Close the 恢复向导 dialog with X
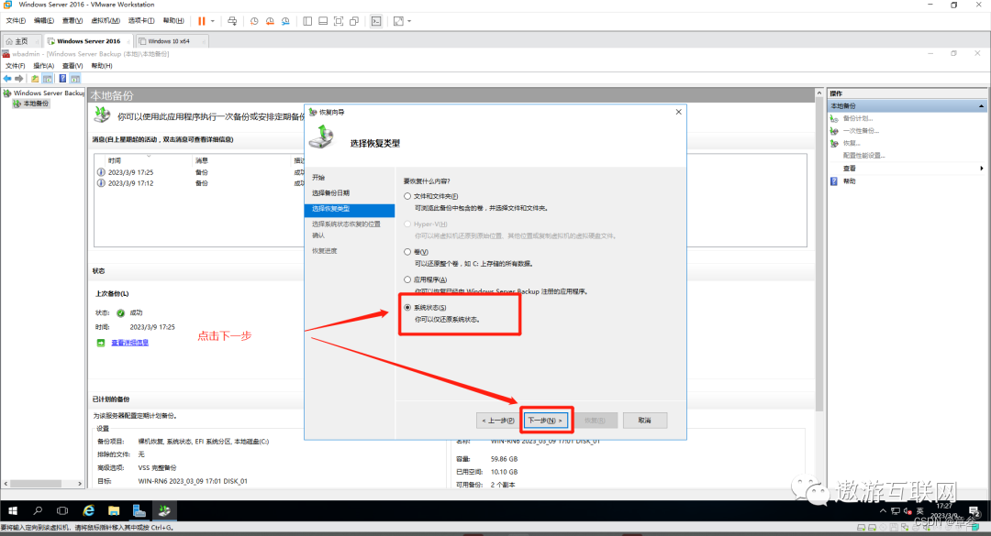 pyautogui.click(x=678, y=112)
